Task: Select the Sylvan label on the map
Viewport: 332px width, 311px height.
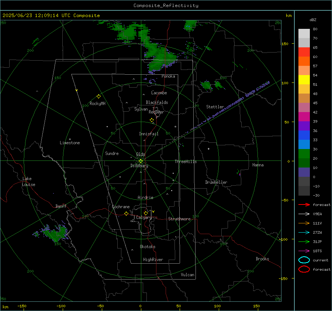Action: click(141, 109)
